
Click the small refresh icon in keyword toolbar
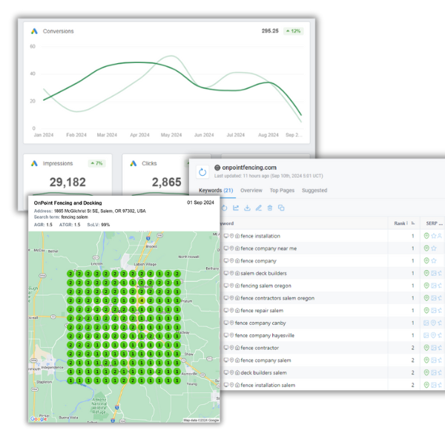pos(224,208)
